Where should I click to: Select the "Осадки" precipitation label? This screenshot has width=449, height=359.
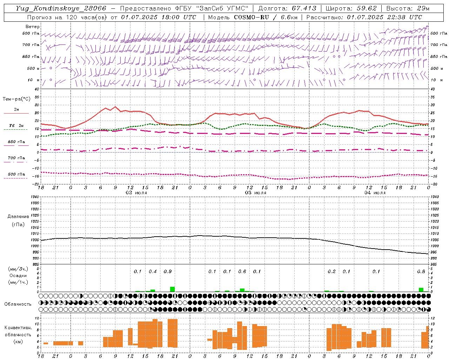pos(18,276)
